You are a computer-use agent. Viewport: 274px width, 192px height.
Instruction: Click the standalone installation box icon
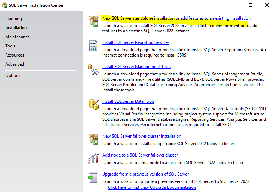point(94,21)
